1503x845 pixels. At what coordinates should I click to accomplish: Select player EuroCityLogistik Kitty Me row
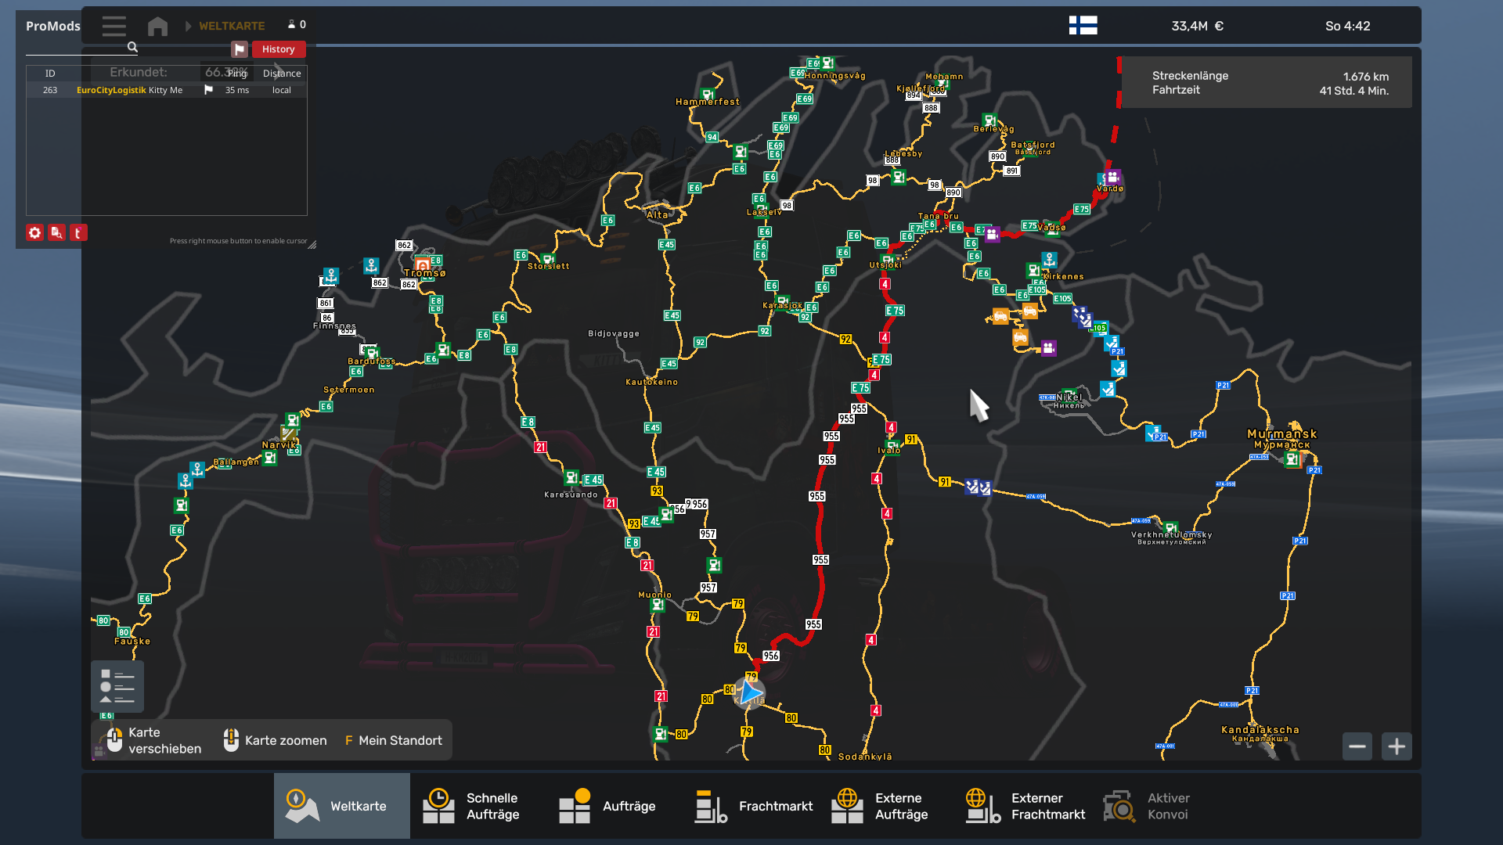point(129,90)
